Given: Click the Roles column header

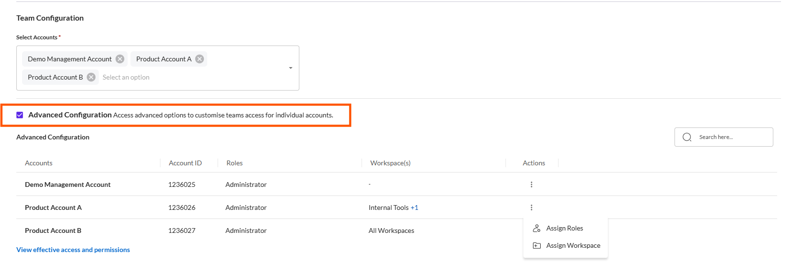Looking at the screenshot, I should pos(235,163).
